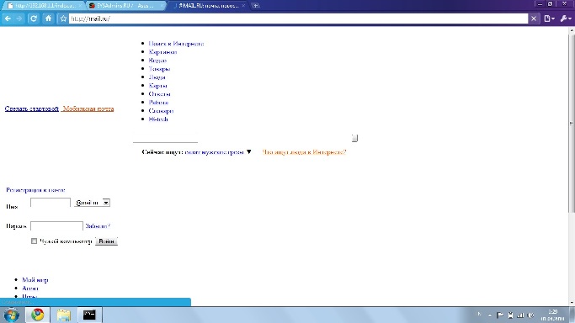The height and width of the screenshot is (323, 575).
Task: Click the address bar with mail.ru URL
Action: pos(298,19)
